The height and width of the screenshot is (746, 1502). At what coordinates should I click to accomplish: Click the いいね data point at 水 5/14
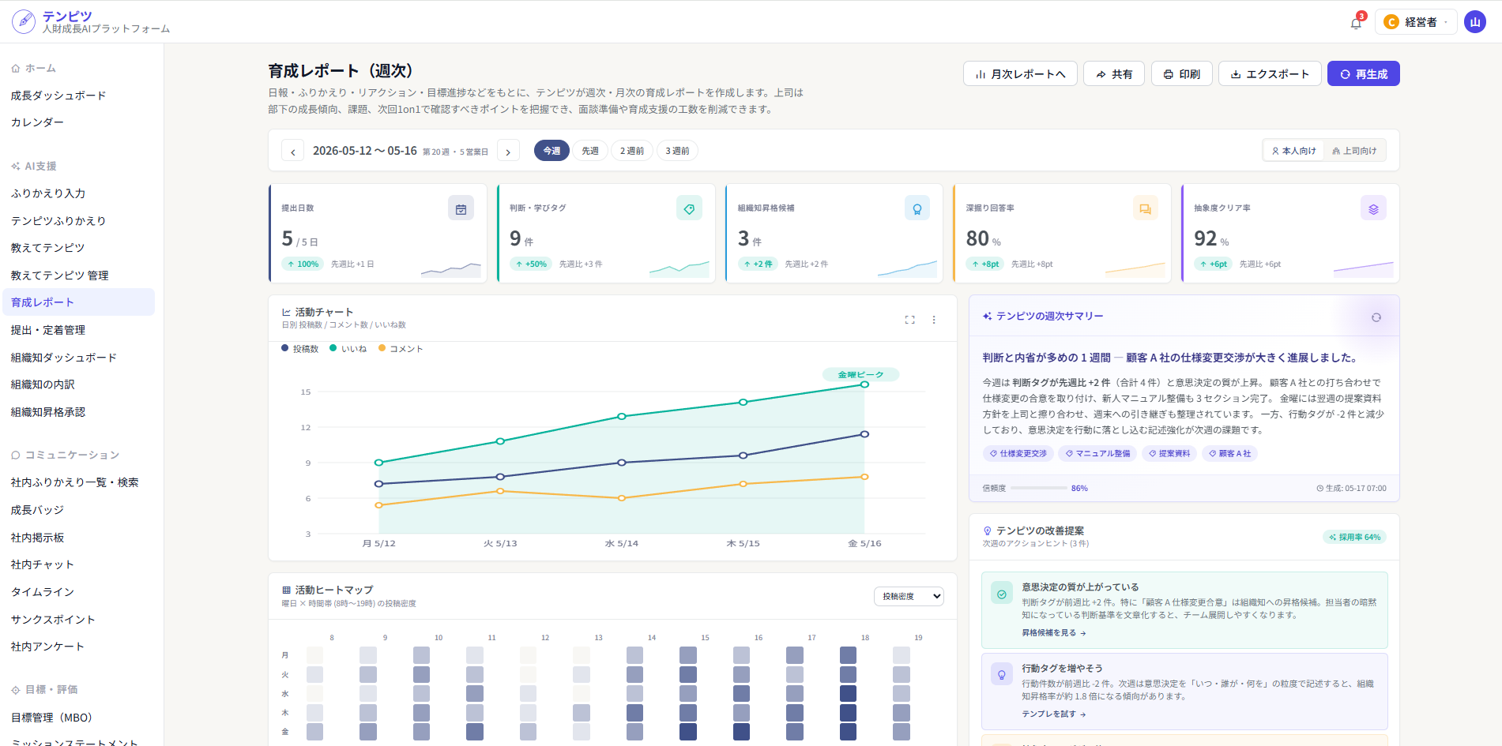[622, 416]
